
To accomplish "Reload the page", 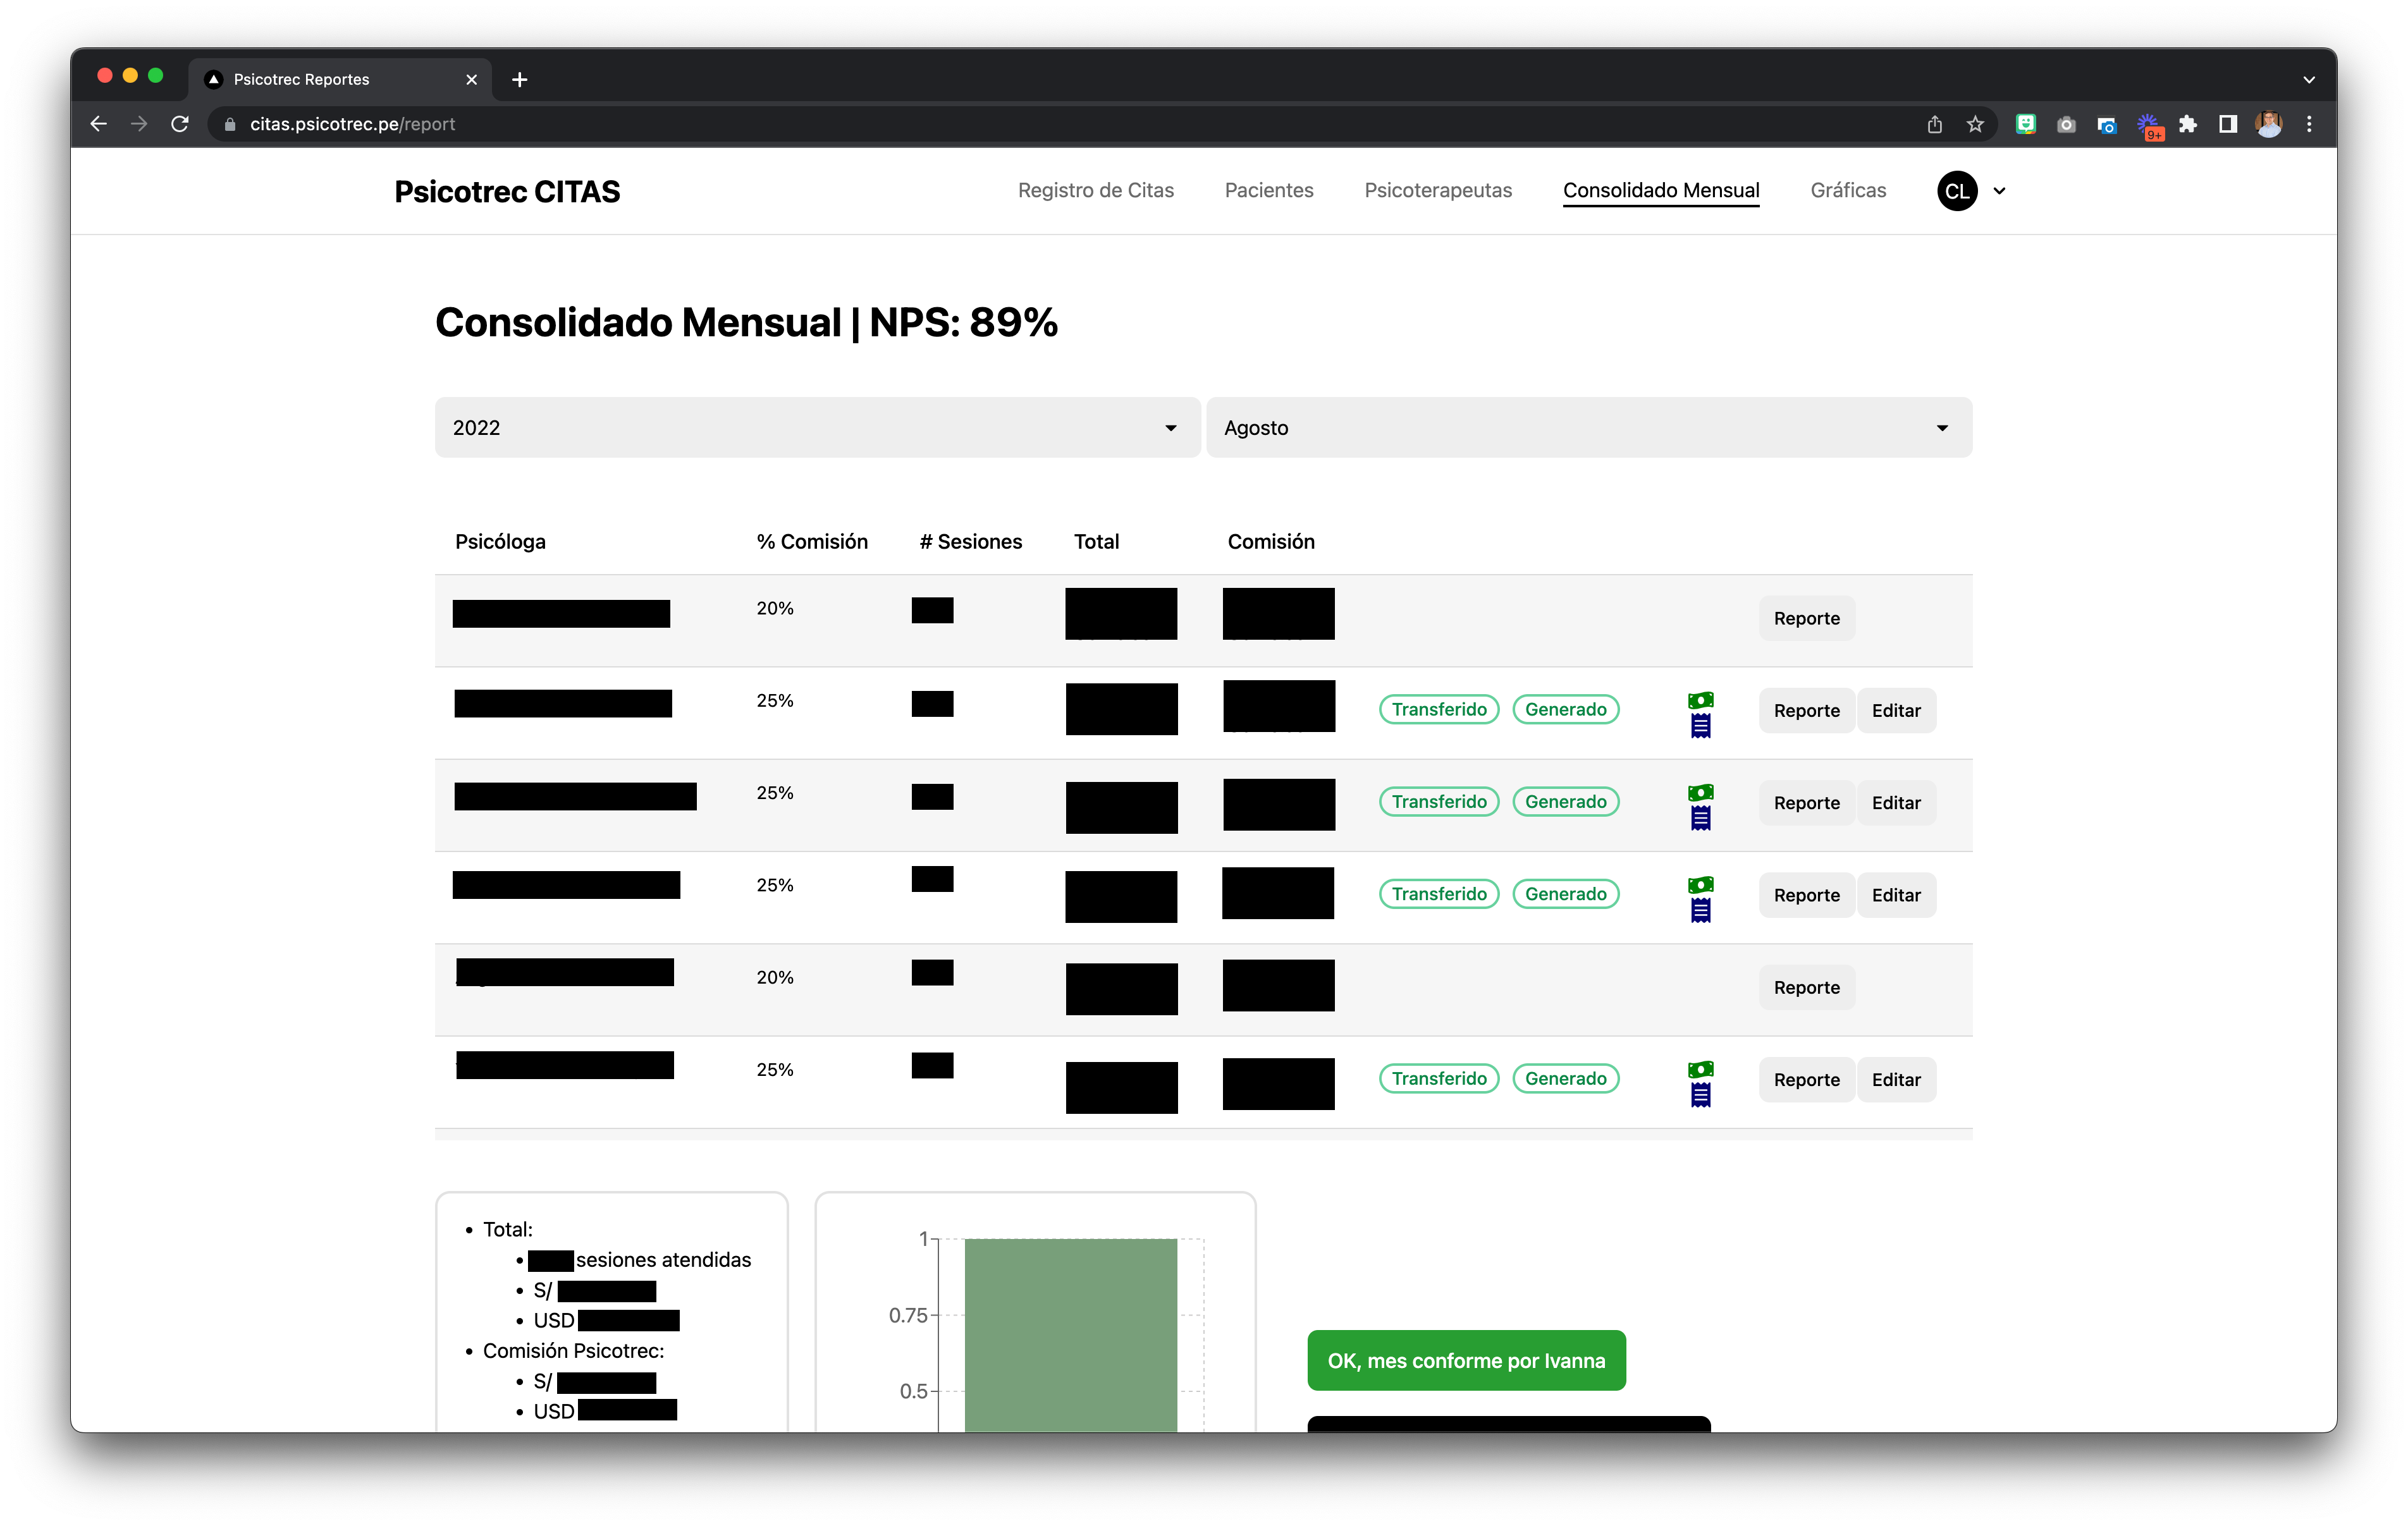I will [x=180, y=124].
